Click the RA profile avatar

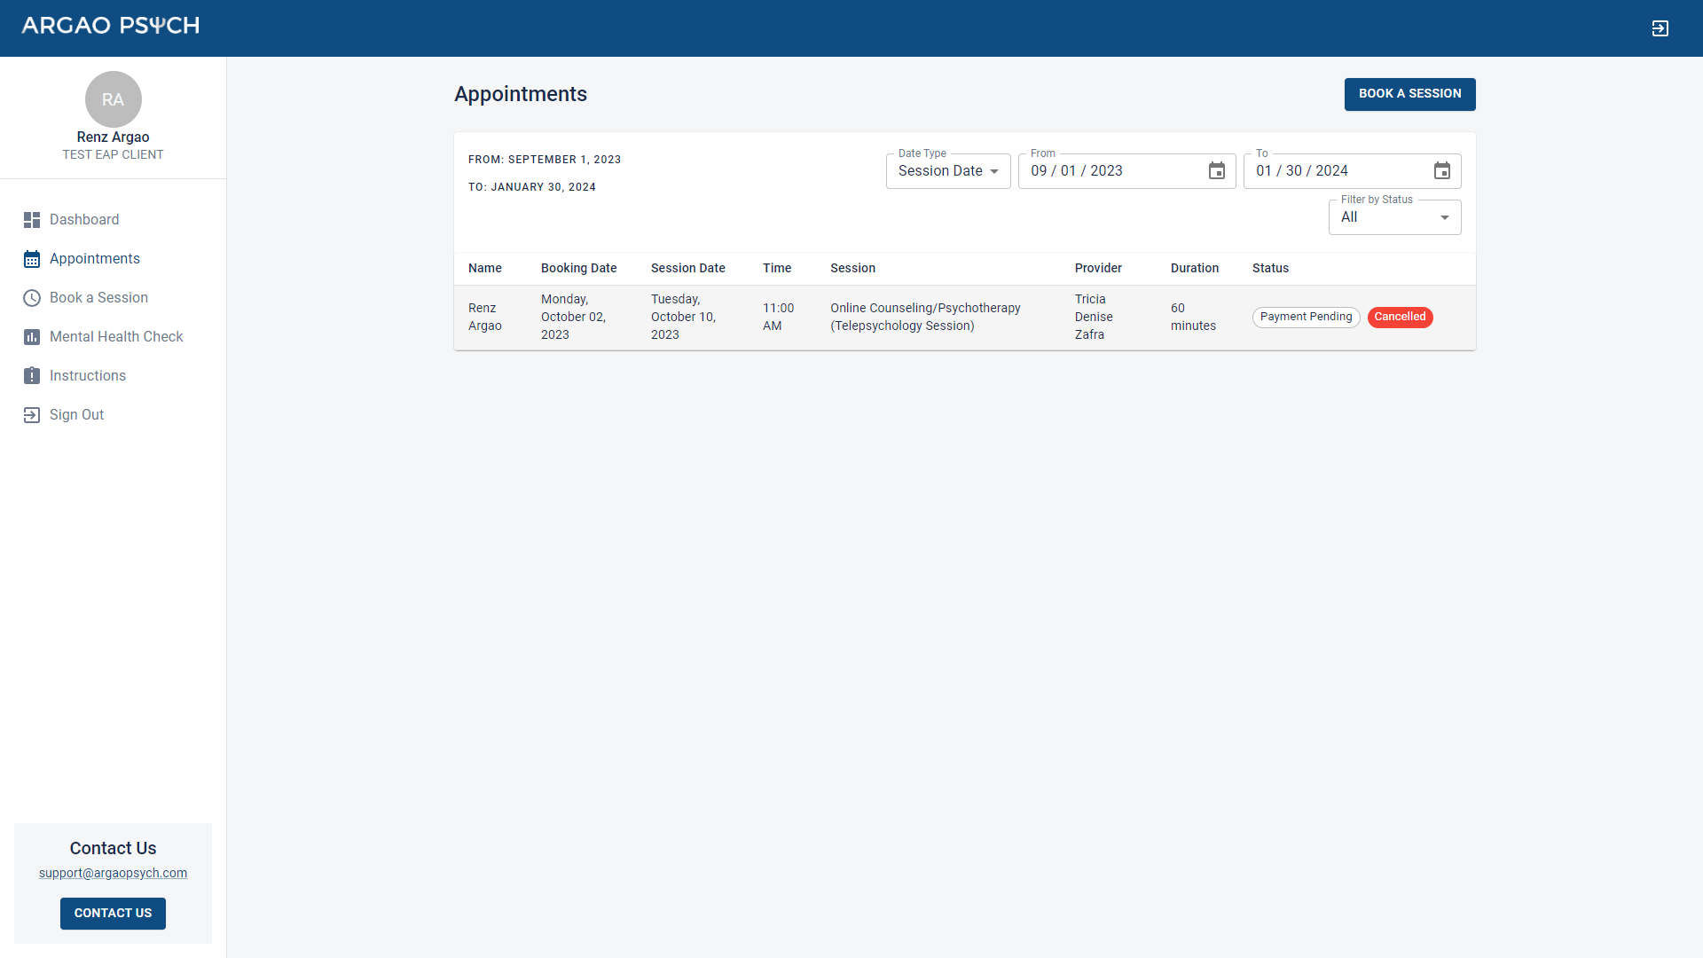[113, 99]
